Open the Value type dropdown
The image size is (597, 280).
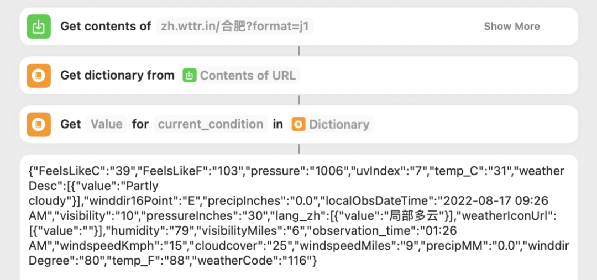106,124
